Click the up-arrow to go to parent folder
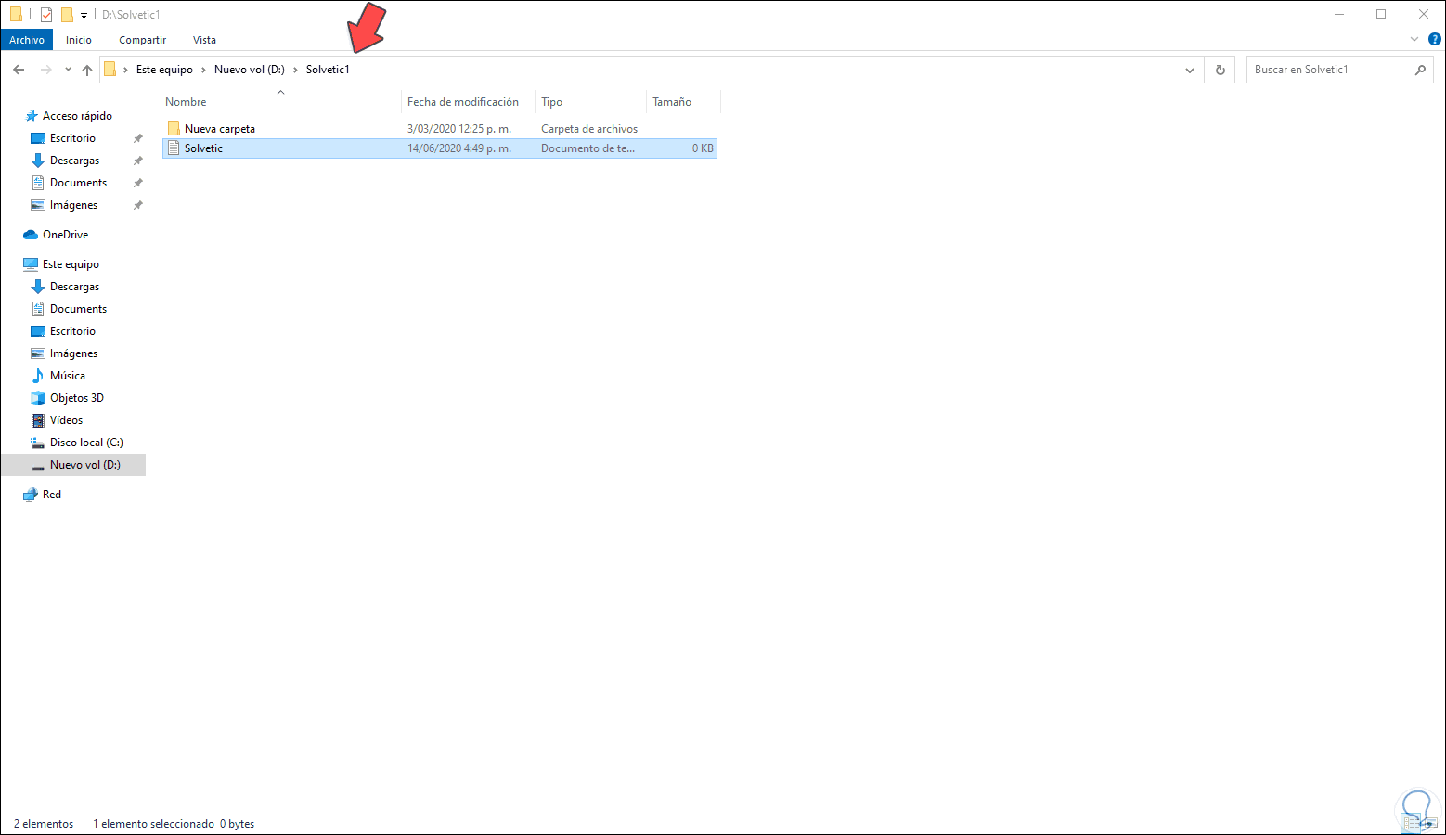1446x835 pixels. 86,69
